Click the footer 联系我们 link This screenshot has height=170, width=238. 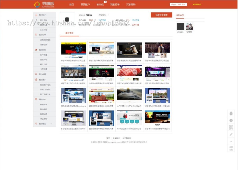[x=116, y=138]
